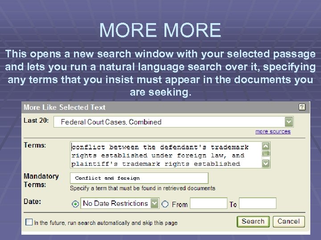Click the Cancel button
This screenshot has width=321, height=240.
point(288,222)
